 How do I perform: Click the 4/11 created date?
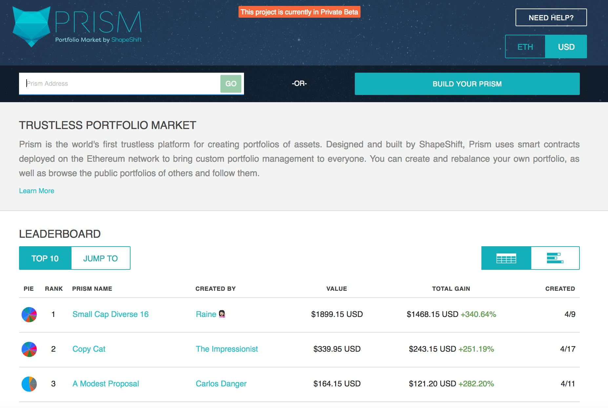click(568, 384)
